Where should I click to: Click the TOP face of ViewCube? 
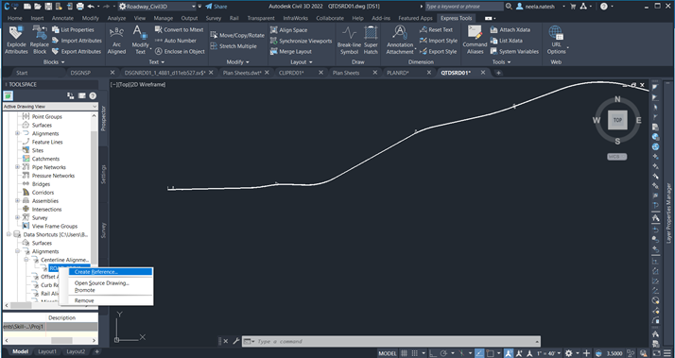click(617, 120)
